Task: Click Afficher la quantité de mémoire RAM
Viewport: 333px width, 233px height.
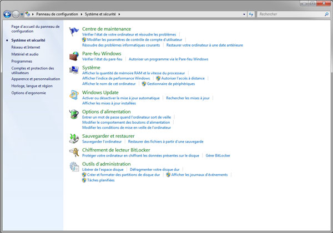Action: click(133, 73)
